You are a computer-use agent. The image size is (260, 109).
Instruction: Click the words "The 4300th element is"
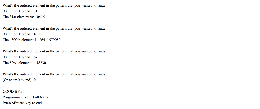[19, 40]
